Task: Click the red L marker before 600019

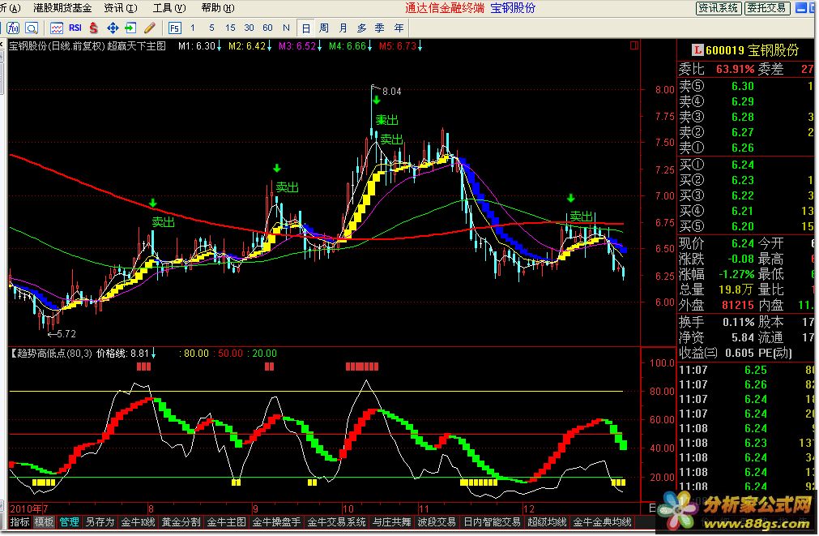Action: [x=697, y=50]
